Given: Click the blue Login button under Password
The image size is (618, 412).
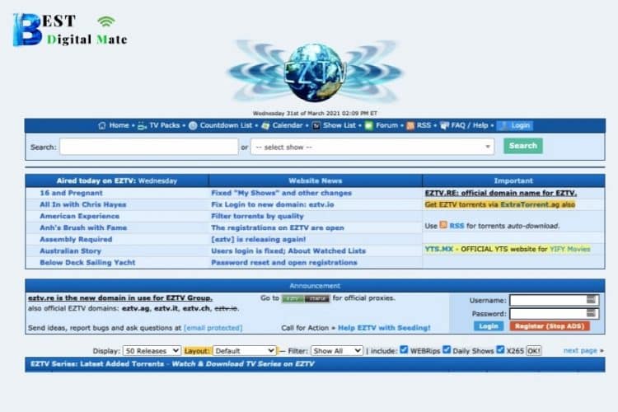Looking at the screenshot, I should coord(489,326).
